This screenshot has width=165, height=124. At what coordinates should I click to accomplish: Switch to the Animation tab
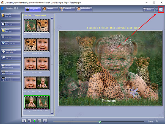pos(84,9)
